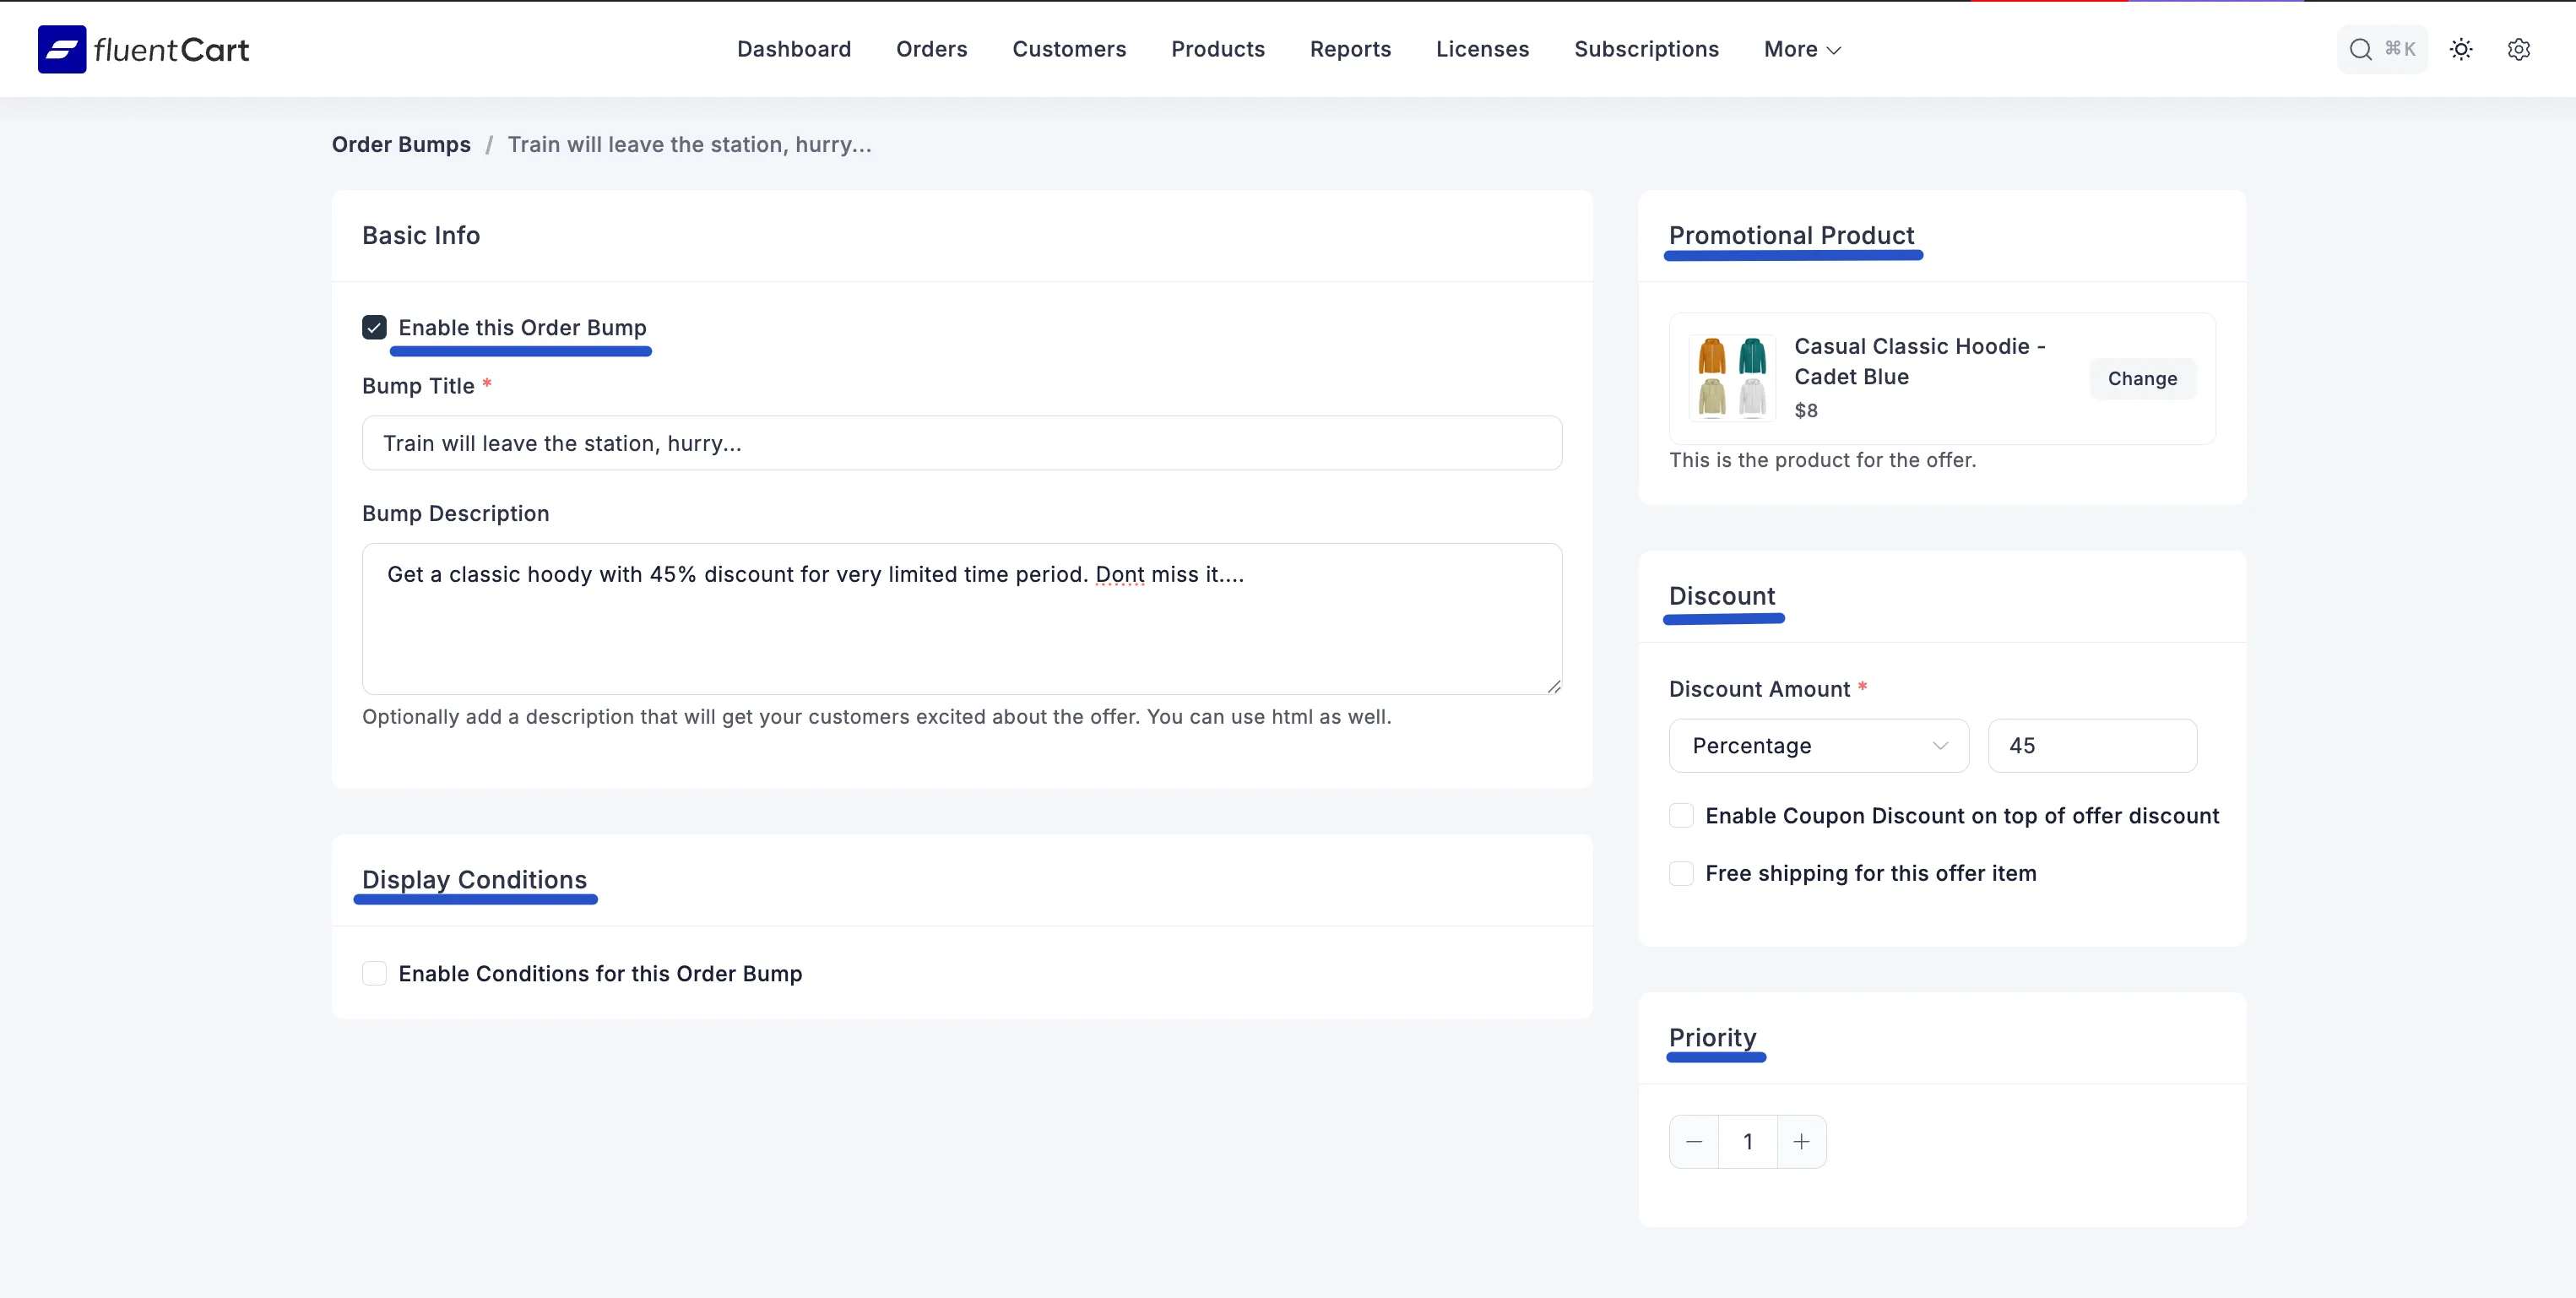
Task: Click the FluentCart logo icon
Action: pos(62,49)
